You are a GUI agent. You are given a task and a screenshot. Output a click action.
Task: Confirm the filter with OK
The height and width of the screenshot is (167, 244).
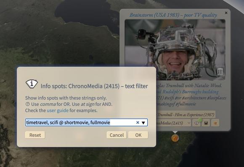(x=138, y=135)
